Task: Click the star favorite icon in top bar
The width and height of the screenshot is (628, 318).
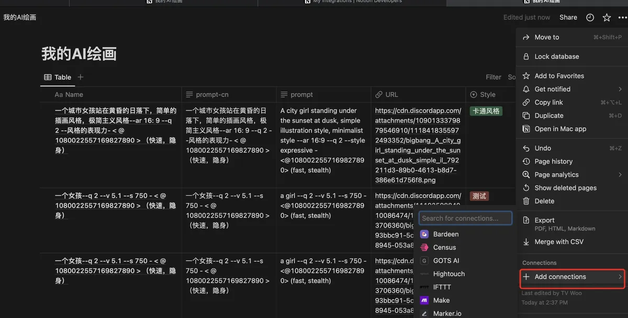Action: pyautogui.click(x=607, y=17)
